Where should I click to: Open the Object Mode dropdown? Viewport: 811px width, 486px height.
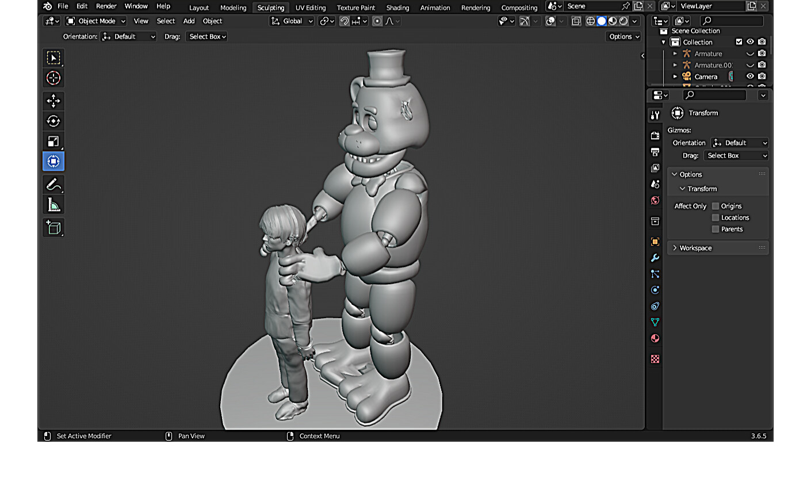pyautogui.click(x=95, y=21)
